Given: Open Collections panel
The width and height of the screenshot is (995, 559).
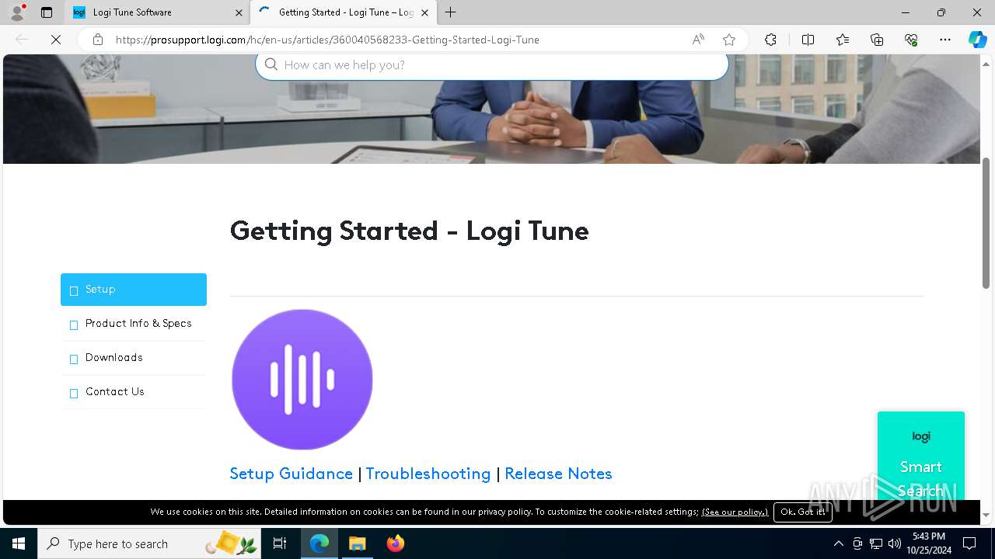Looking at the screenshot, I should 877,40.
